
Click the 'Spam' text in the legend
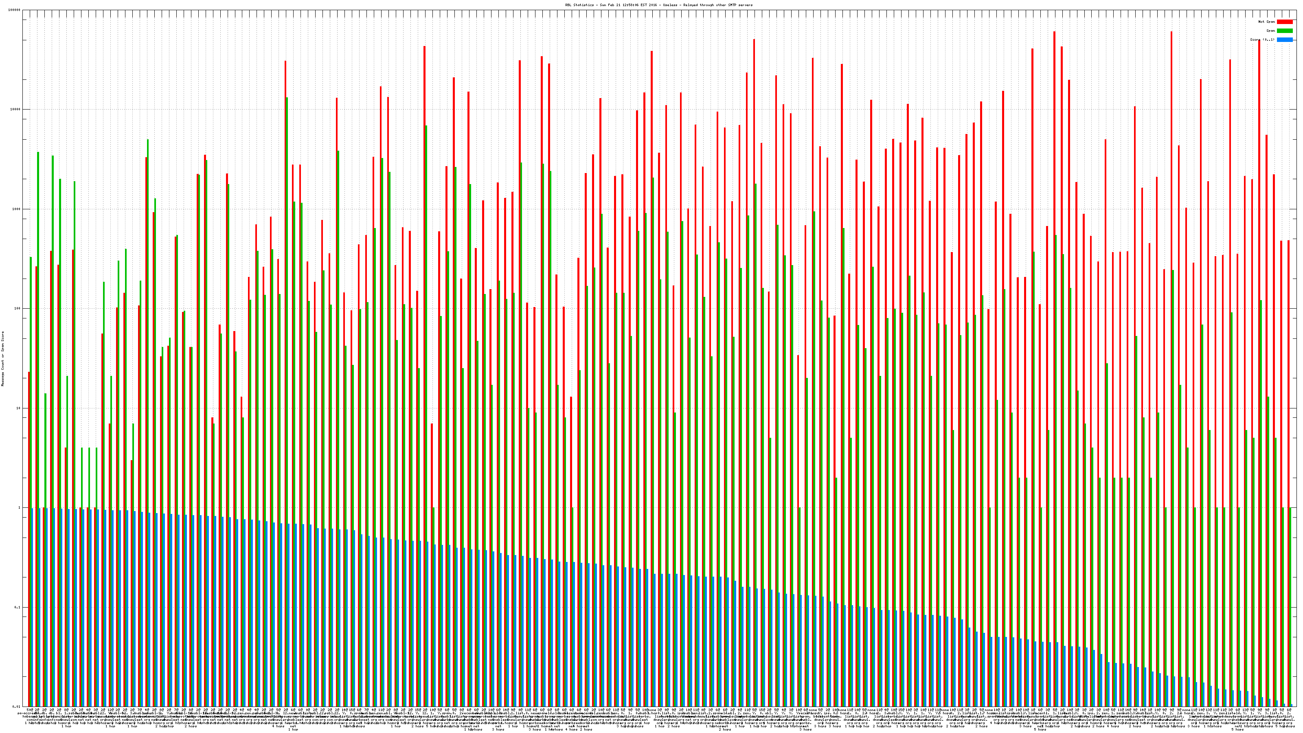pyautogui.click(x=1270, y=31)
